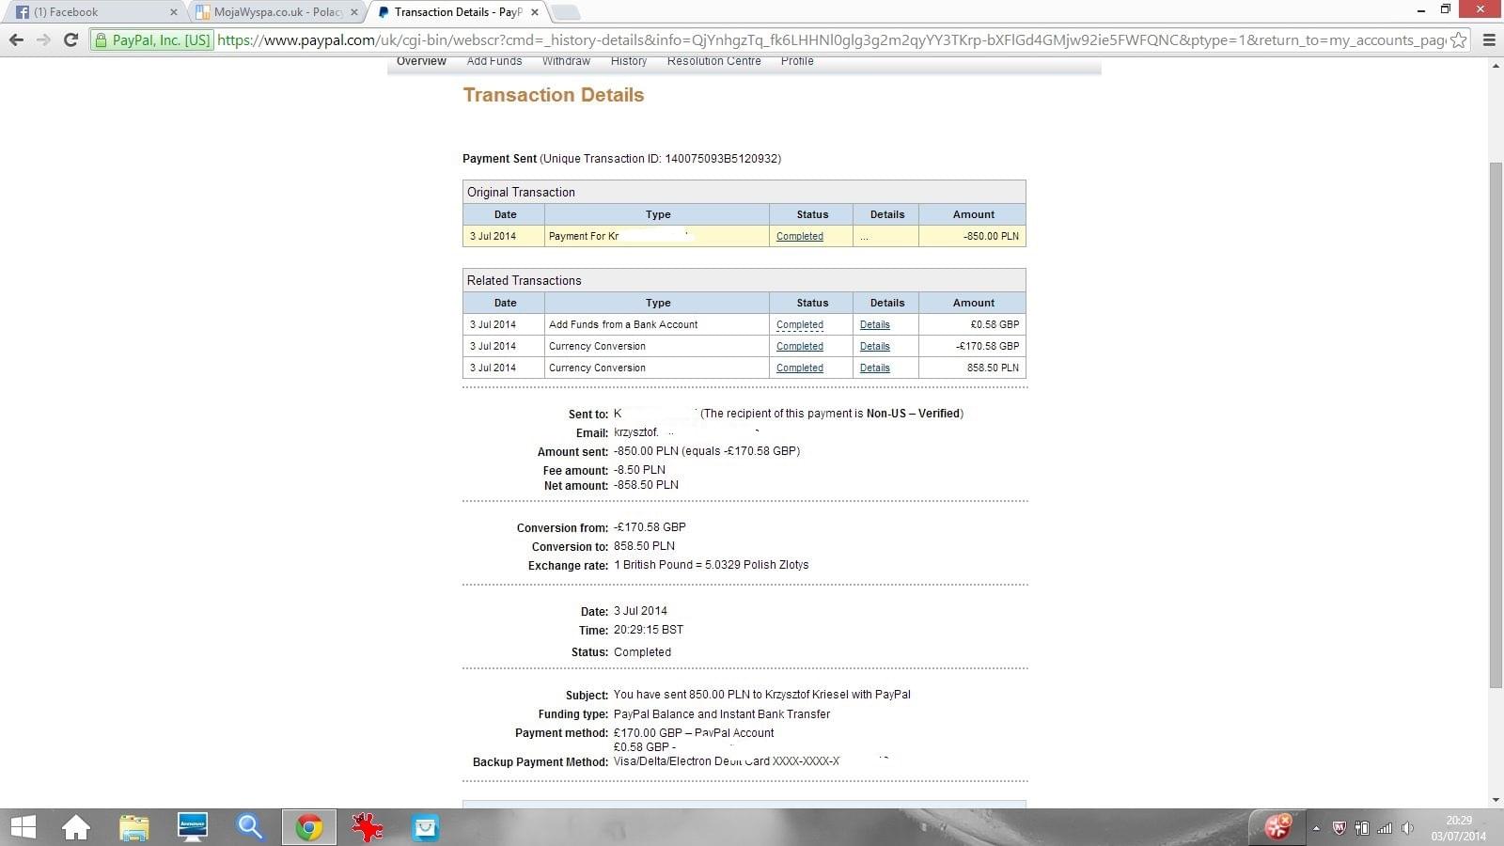The width and height of the screenshot is (1504, 846).
Task: Click the red round tray application icon
Action: coord(1277,826)
